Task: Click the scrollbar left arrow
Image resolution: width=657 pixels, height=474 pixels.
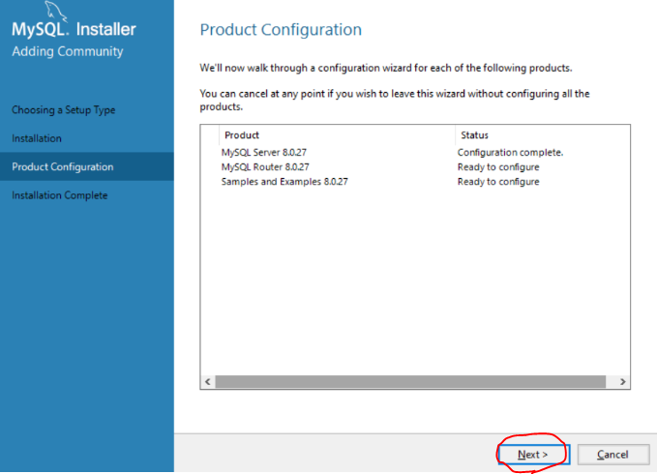Action: (x=208, y=381)
